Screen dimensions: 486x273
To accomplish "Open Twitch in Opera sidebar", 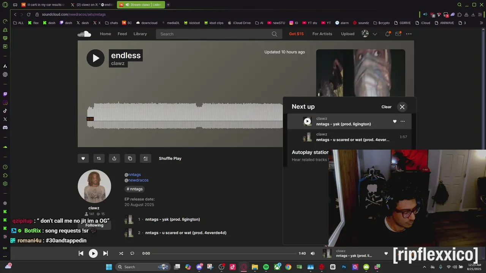I will [x=5, y=94].
